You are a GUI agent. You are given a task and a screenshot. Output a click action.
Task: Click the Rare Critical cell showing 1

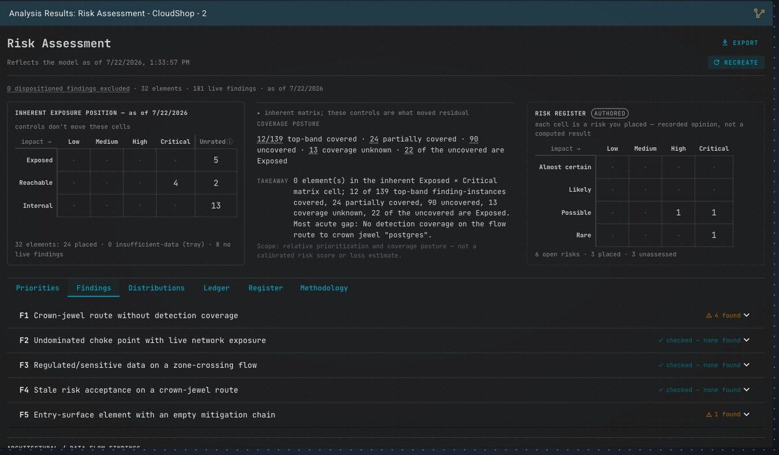tap(714, 235)
